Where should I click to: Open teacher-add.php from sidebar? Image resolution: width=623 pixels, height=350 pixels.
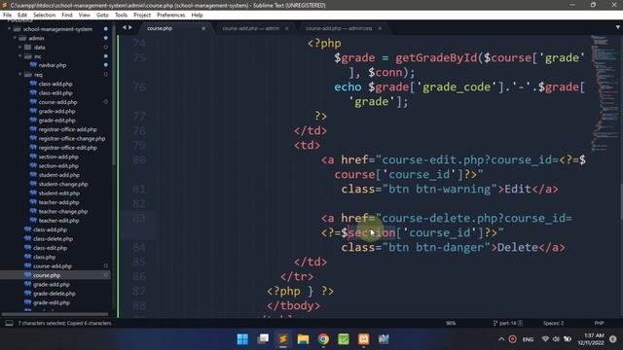click(x=58, y=202)
